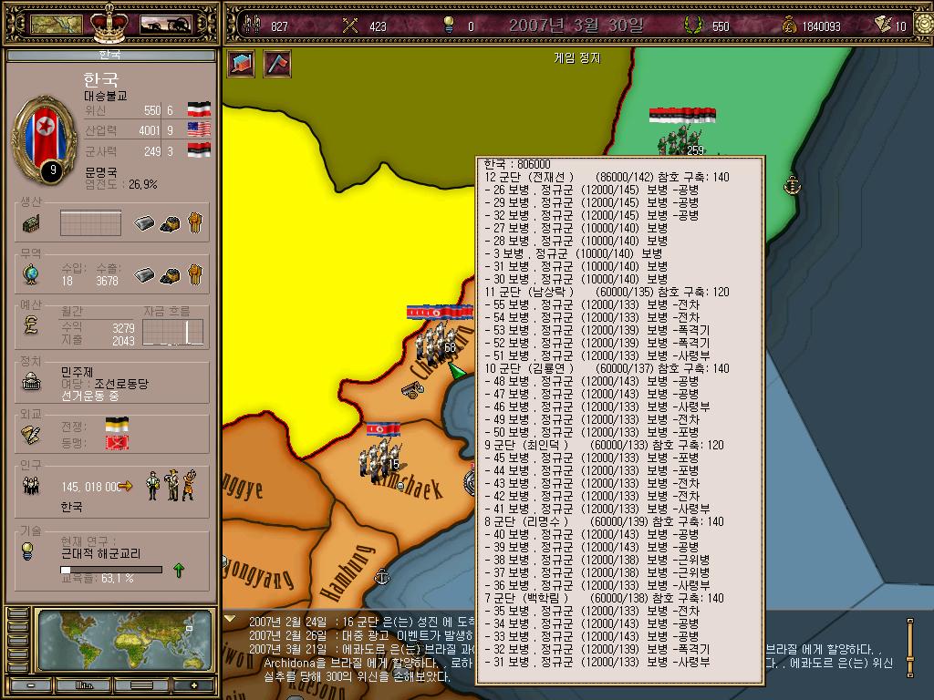This screenshot has width=934, height=700.
Task: Switch to the terrain map thumbnail tab
Action: pos(56,25)
